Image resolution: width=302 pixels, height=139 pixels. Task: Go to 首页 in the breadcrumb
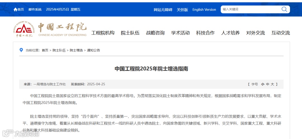45,50
